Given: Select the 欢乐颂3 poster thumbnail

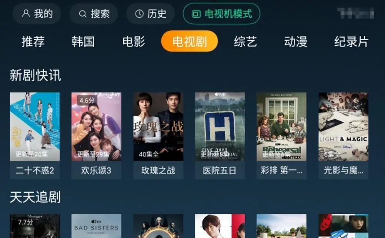Looking at the screenshot, I should 96,127.
